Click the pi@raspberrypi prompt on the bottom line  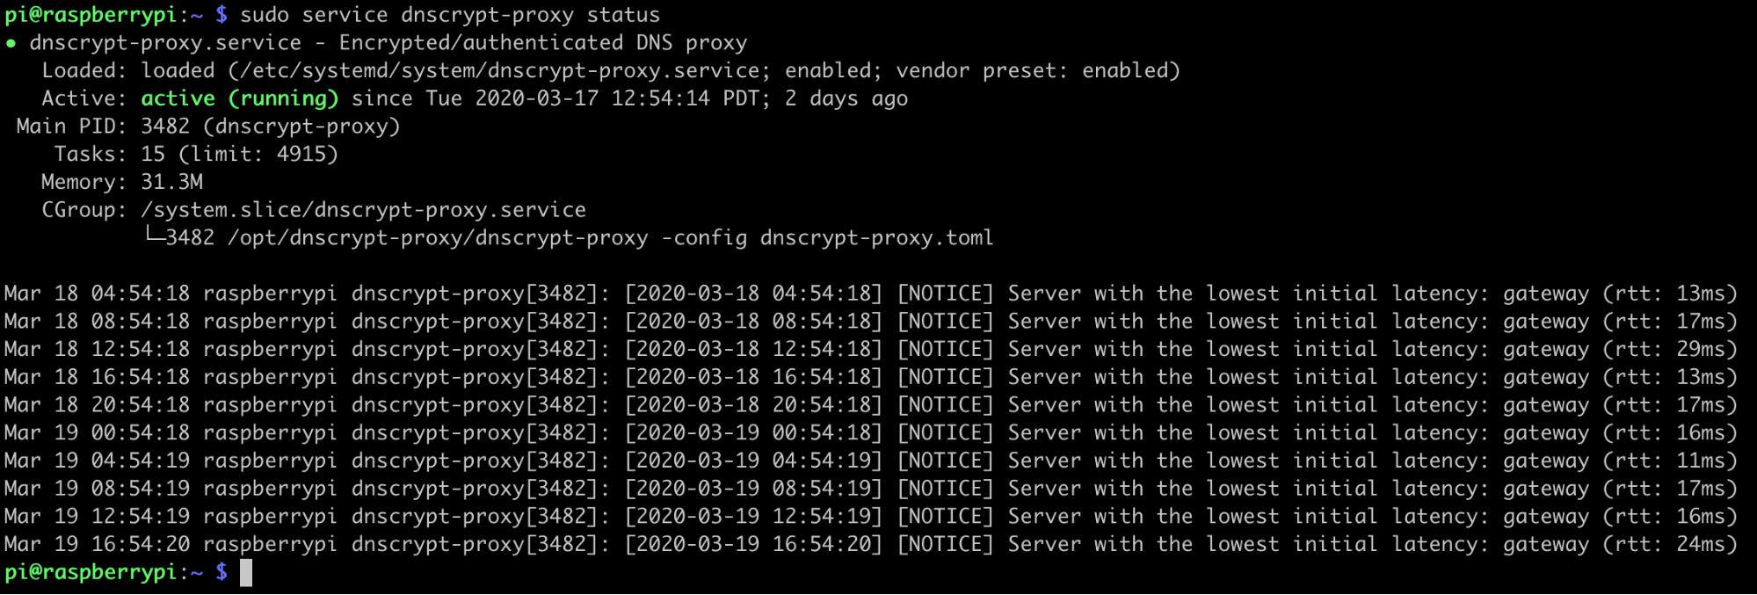91,572
